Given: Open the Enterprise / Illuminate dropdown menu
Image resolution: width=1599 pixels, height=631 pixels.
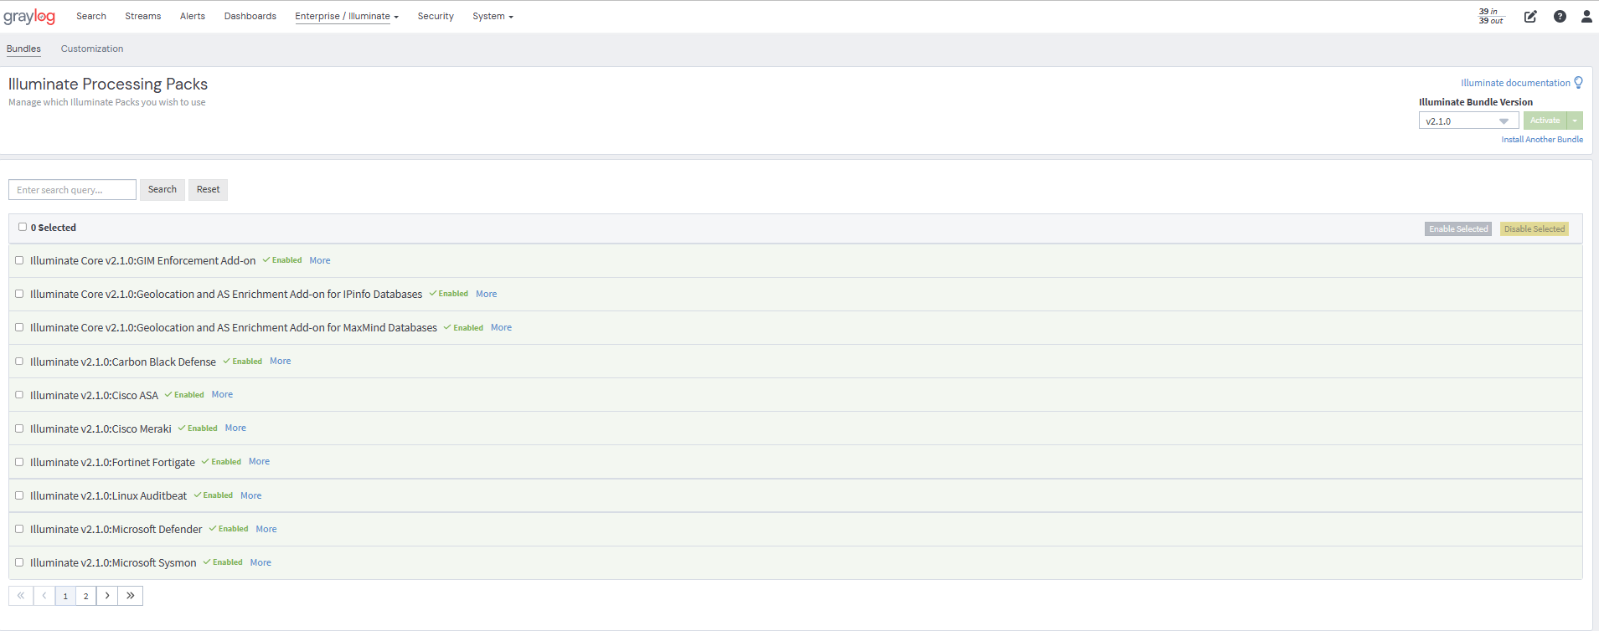Looking at the screenshot, I should [x=347, y=16].
